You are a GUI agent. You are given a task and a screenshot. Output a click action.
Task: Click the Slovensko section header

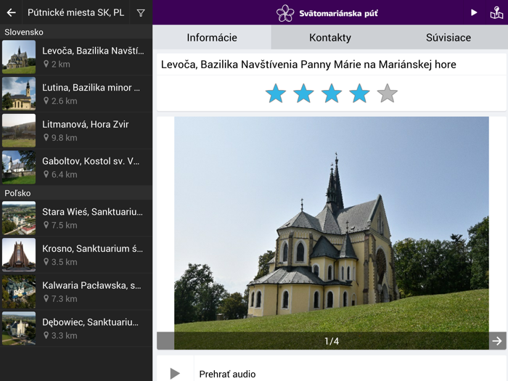point(76,32)
